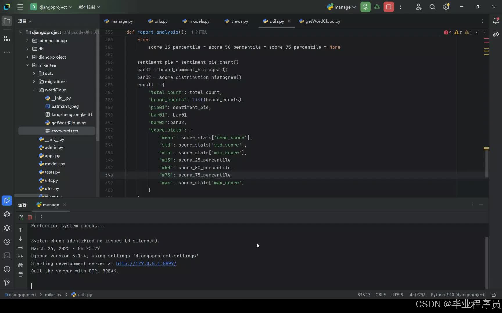Open the Terminal tool window
This screenshot has width=502, height=313.
point(7,255)
